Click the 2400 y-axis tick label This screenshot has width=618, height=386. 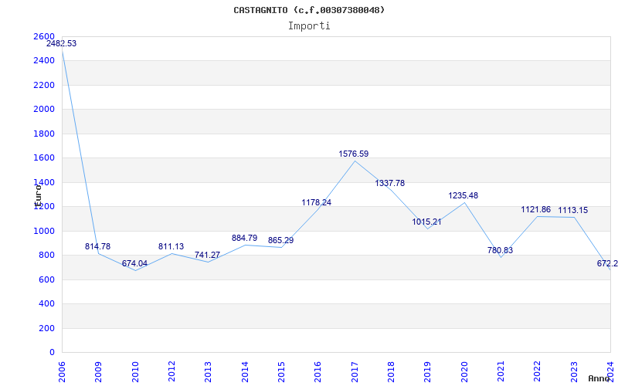point(44,61)
